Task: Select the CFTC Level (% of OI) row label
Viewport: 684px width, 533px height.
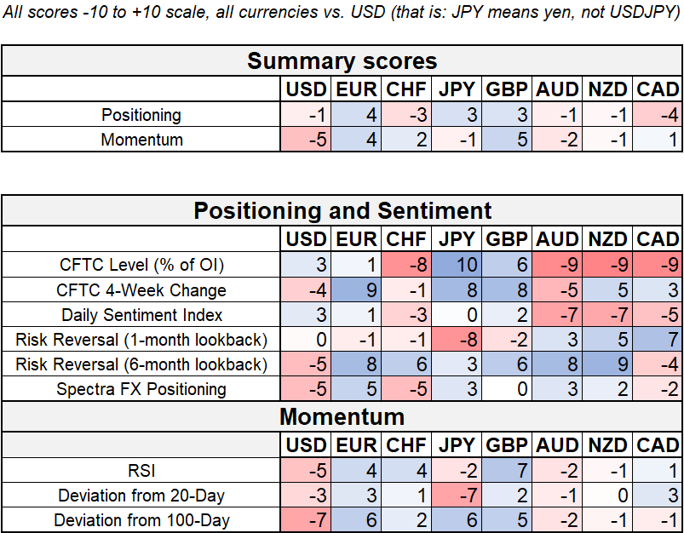Action: pos(141,265)
